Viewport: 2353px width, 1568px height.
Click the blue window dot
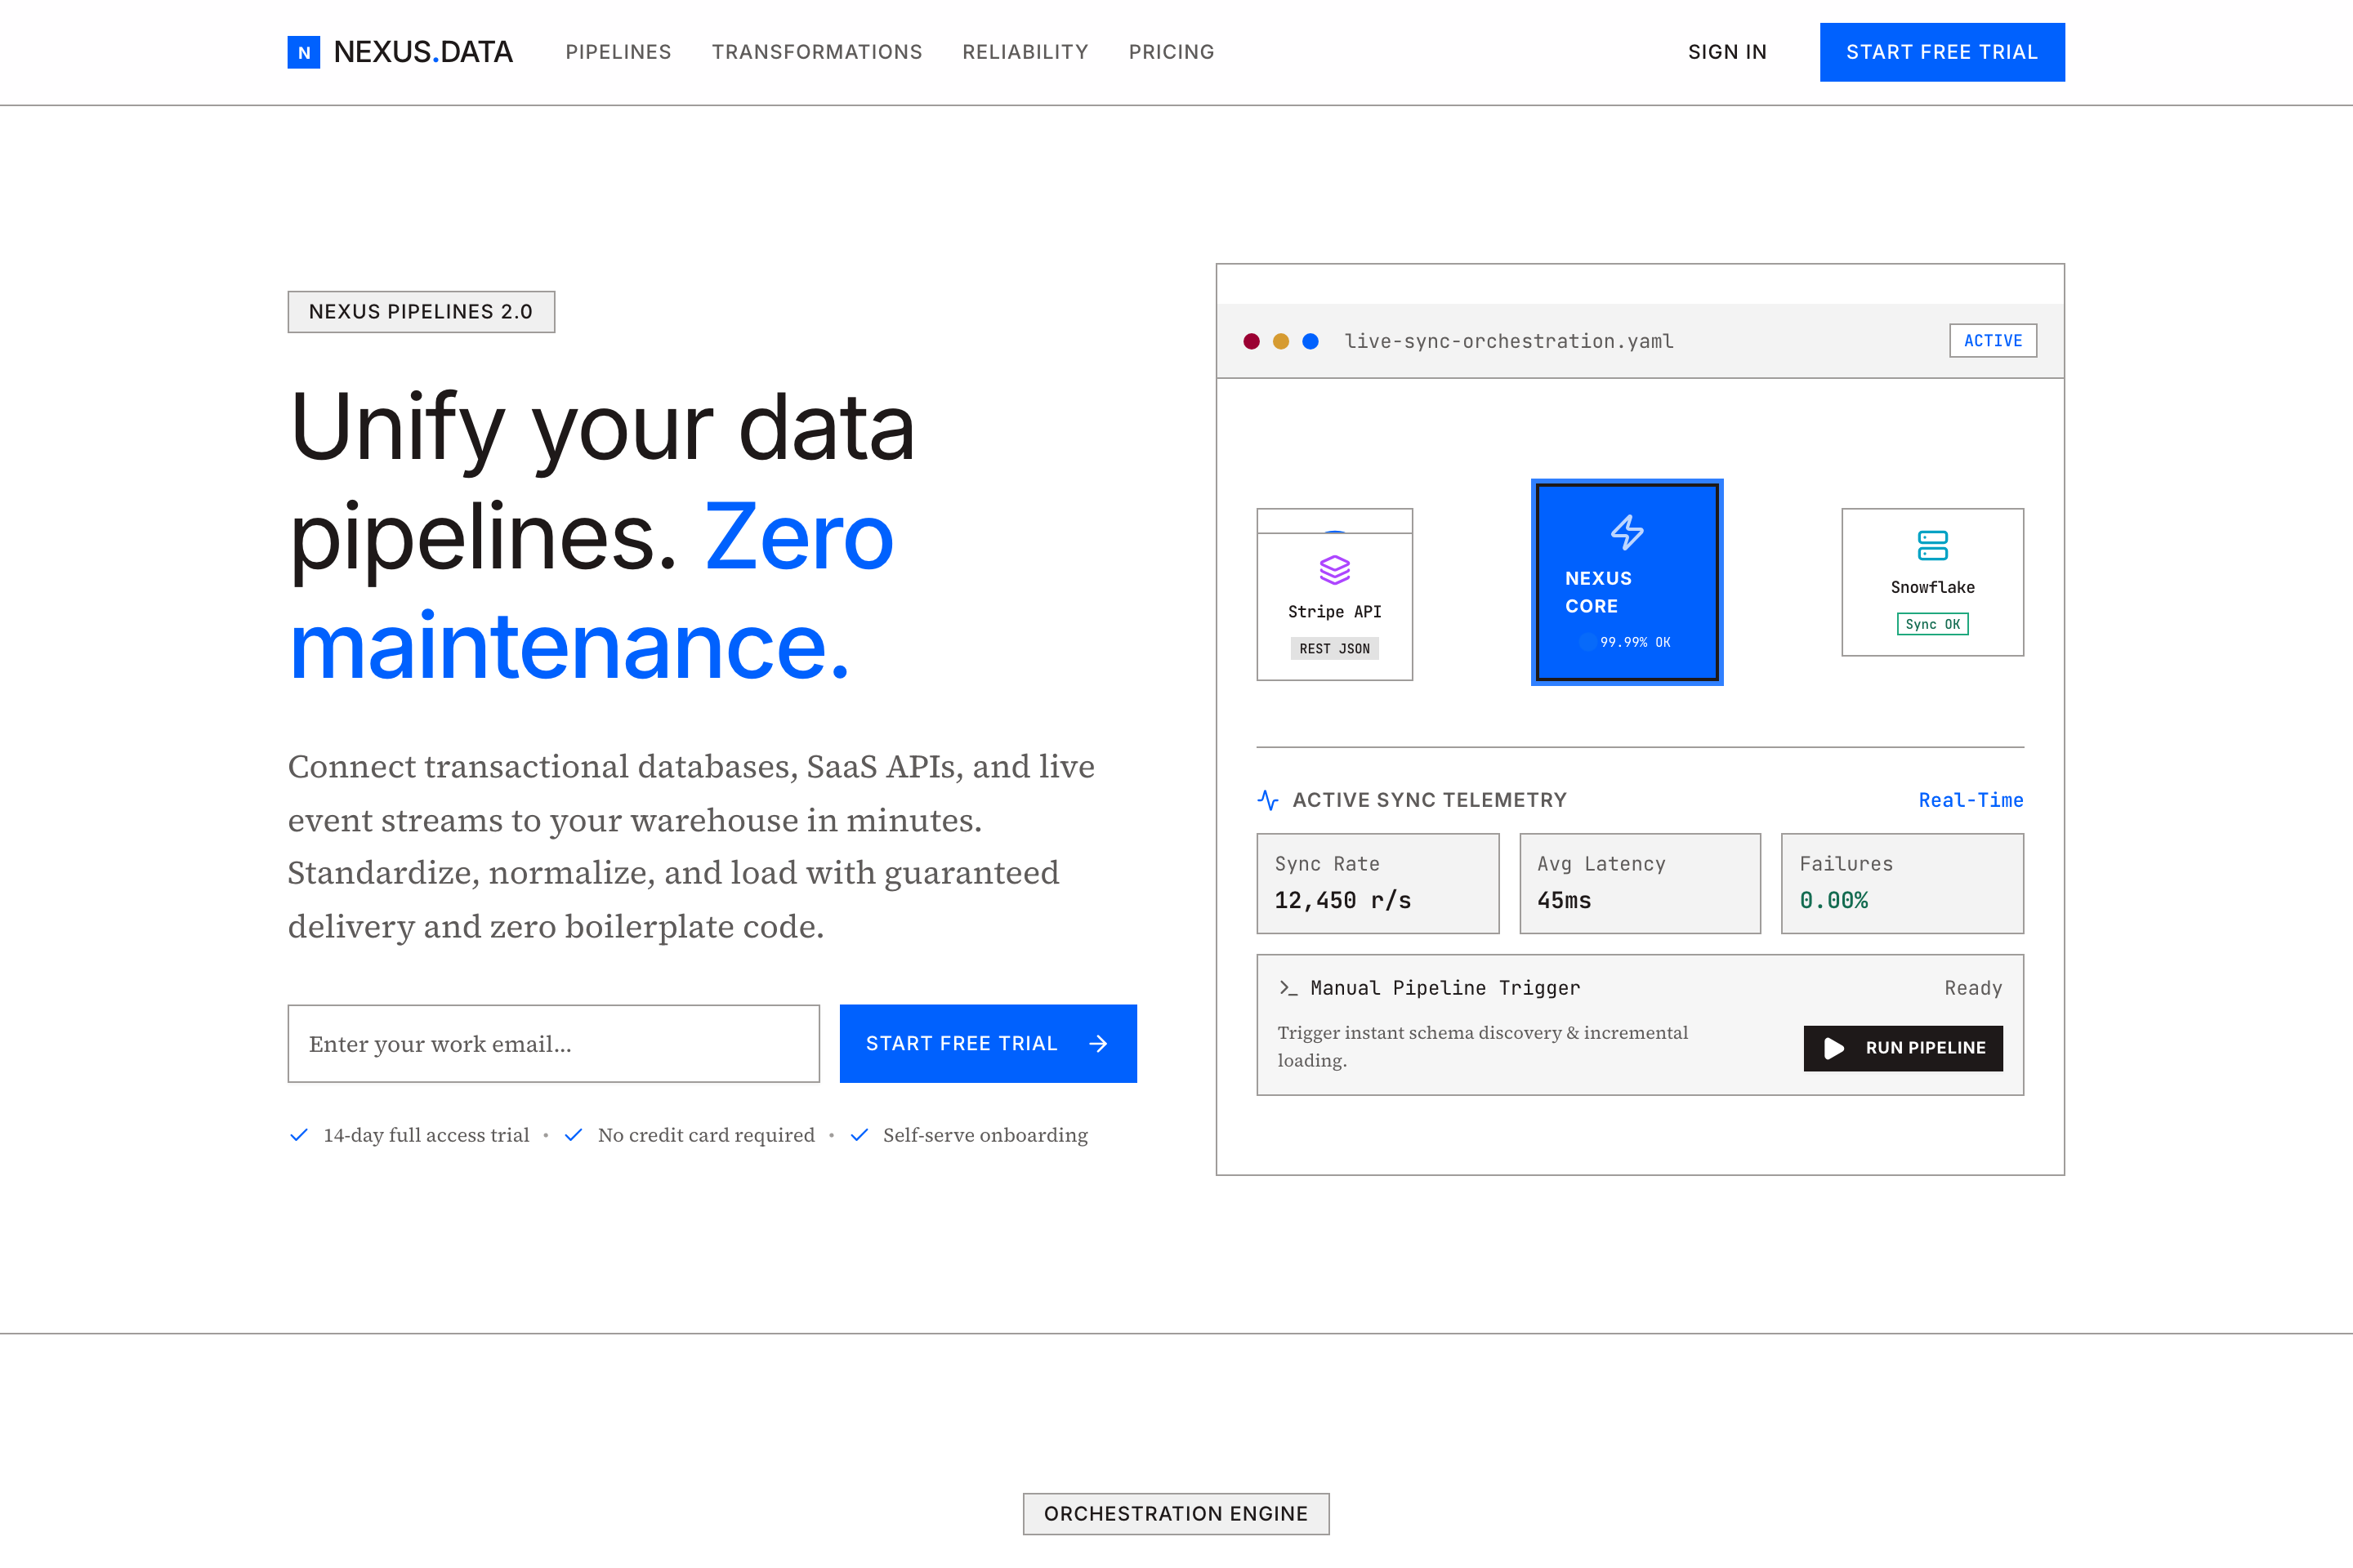[x=1310, y=341]
